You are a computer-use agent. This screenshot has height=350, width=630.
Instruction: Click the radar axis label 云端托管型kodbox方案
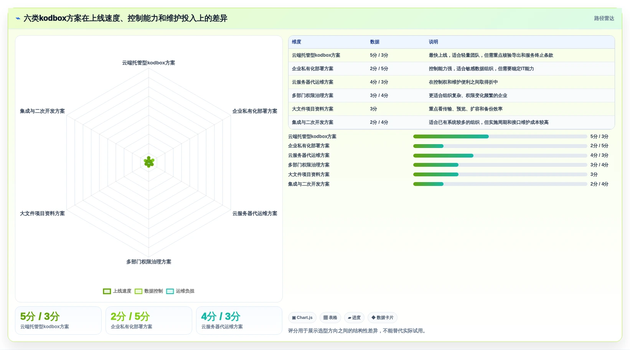click(148, 63)
